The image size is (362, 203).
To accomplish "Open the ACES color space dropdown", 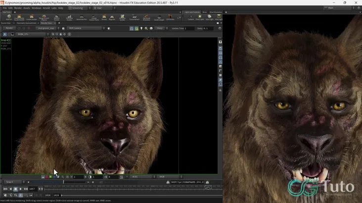I will [x=143, y=177].
